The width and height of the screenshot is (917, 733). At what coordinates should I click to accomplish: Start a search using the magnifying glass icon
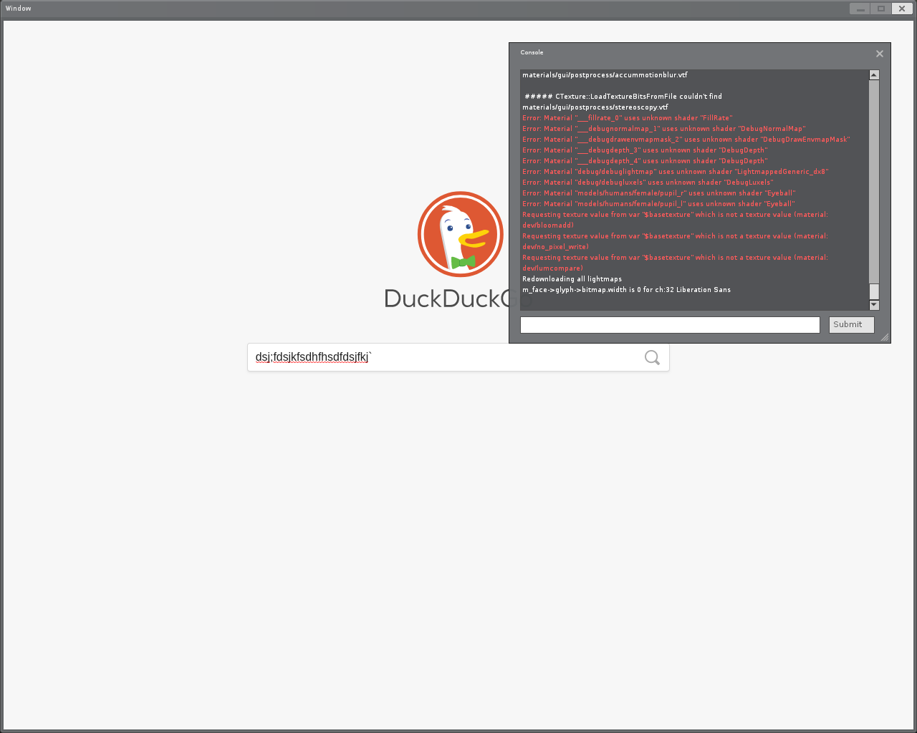(x=651, y=357)
